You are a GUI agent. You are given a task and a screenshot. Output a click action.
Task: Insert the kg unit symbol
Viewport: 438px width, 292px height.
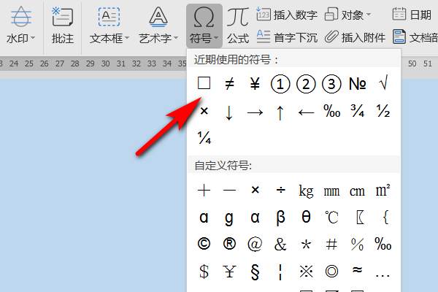[306, 191]
